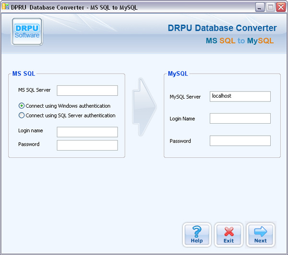
Task: Click the Help question mark button
Action: tap(197, 235)
